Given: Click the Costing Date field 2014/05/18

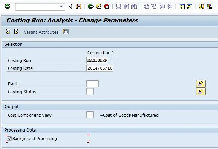Looking at the screenshot, I should point(100,68).
